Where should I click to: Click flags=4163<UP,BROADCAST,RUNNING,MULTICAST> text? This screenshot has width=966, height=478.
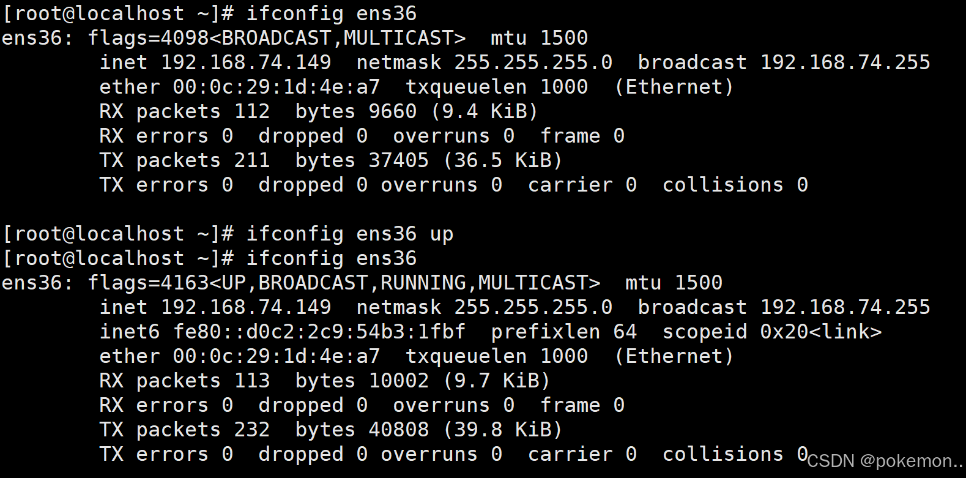(x=344, y=283)
